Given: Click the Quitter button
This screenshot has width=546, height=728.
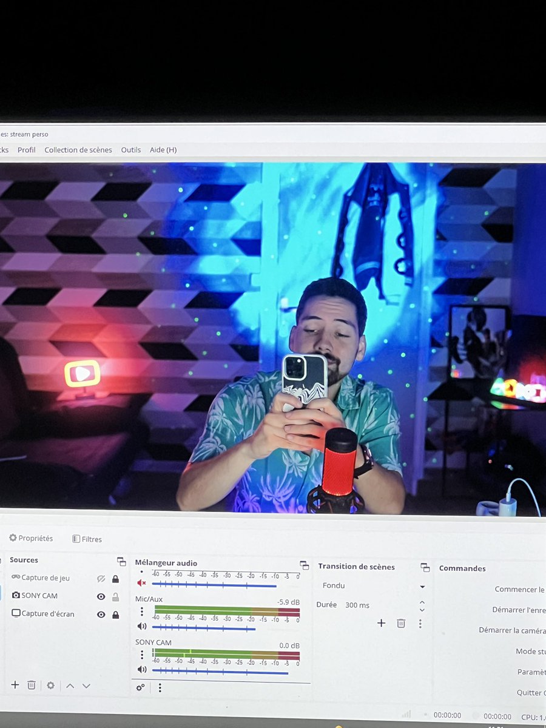Looking at the screenshot, I should tap(531, 693).
